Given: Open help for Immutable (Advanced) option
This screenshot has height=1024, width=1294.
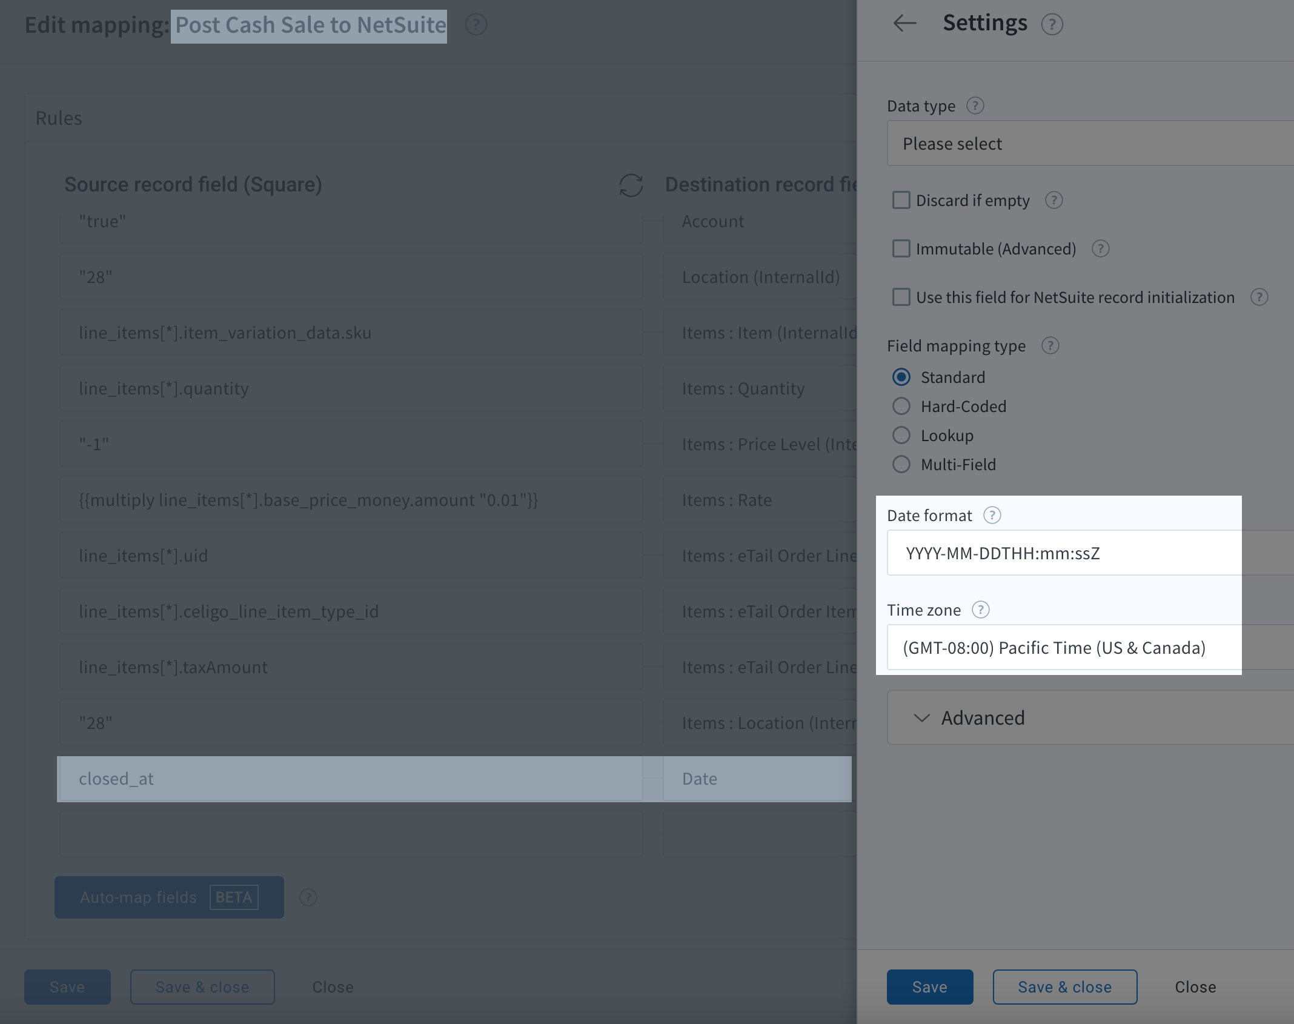Looking at the screenshot, I should [1100, 248].
